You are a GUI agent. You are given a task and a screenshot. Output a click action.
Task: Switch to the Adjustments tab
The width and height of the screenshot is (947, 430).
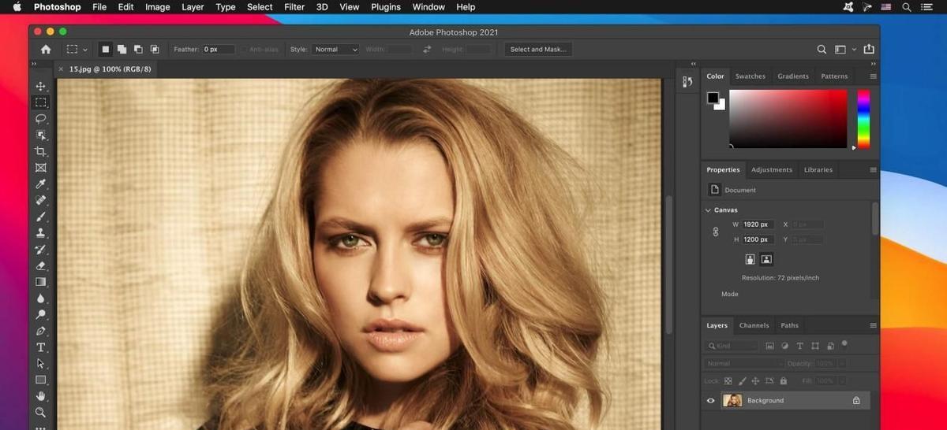pyautogui.click(x=771, y=169)
